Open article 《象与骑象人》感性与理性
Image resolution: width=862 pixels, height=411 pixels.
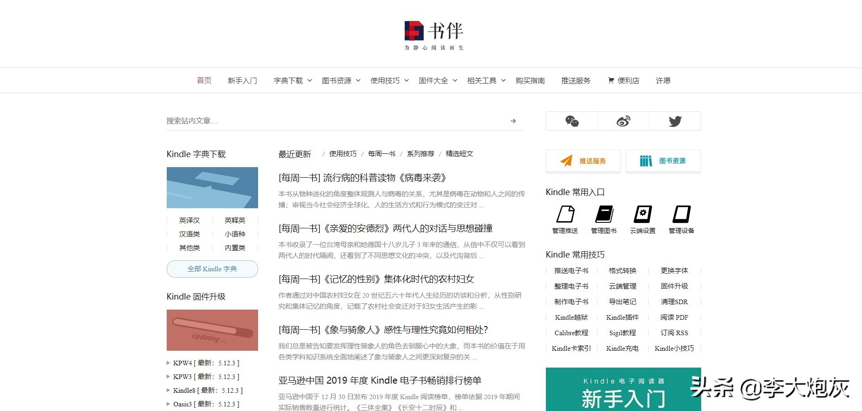tap(383, 330)
